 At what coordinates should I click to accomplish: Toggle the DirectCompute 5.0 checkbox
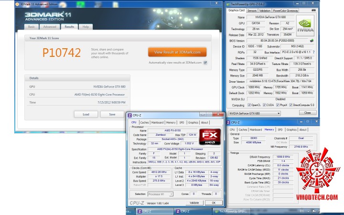click(290, 105)
